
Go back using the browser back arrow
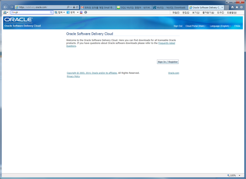point(5,7)
